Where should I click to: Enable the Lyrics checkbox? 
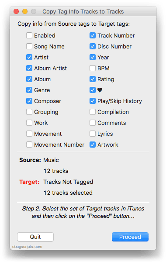point(93,134)
